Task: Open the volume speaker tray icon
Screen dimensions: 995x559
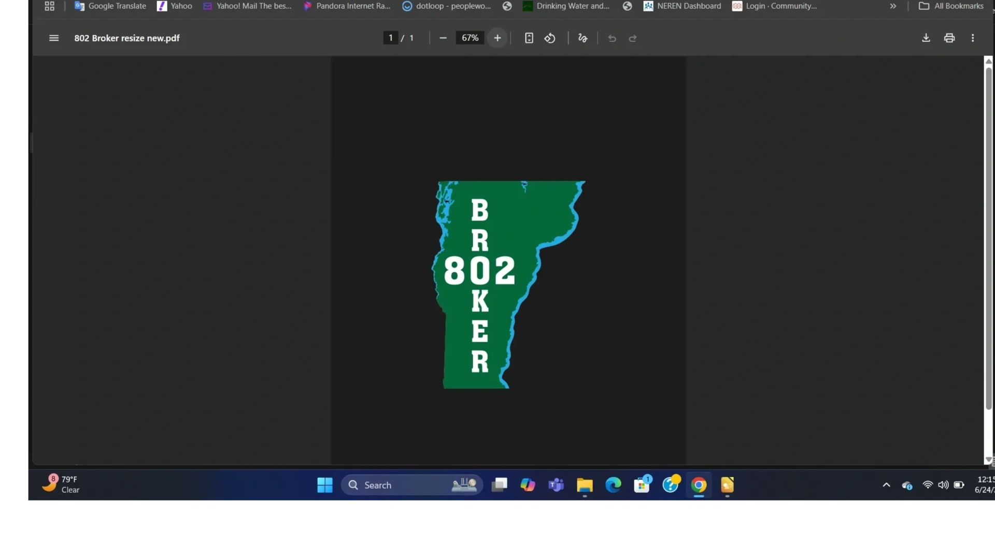Action: [x=943, y=485]
